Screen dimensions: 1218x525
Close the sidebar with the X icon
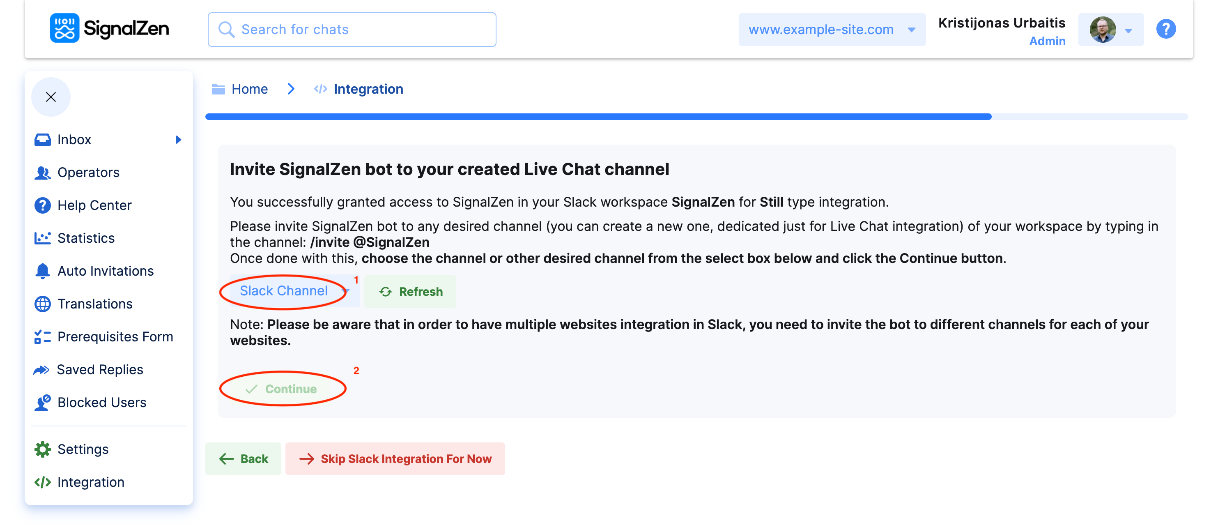(x=51, y=97)
